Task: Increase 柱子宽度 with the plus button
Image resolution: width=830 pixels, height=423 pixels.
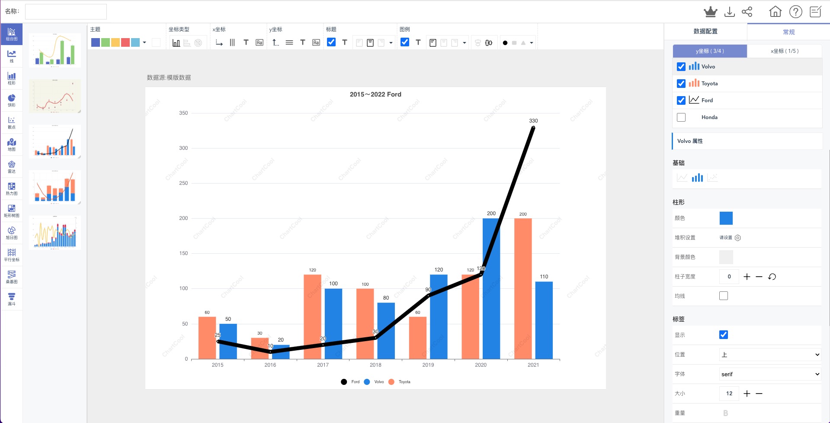Action: (x=747, y=277)
